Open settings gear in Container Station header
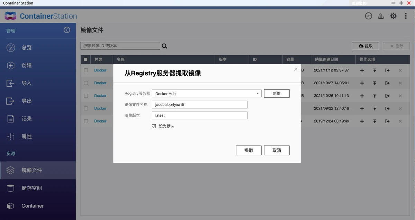This screenshot has height=220, width=415. (x=393, y=16)
